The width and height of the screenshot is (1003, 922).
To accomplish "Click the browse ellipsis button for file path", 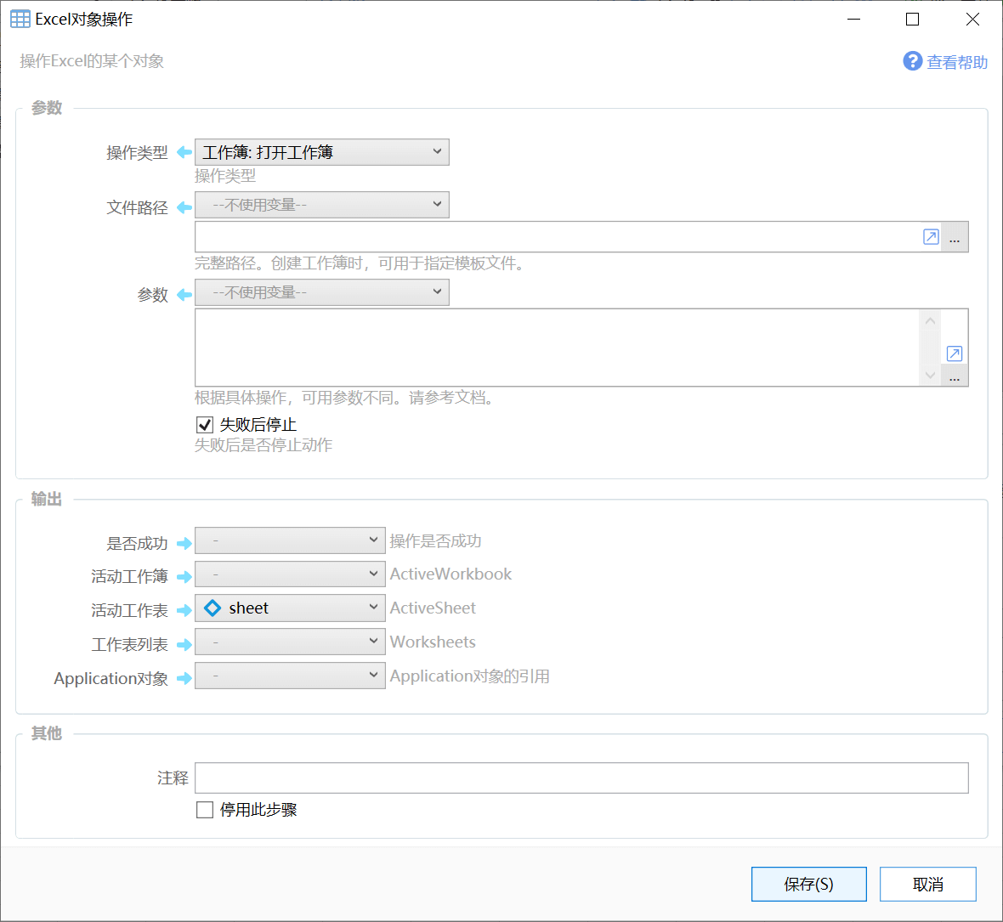I will (x=955, y=237).
